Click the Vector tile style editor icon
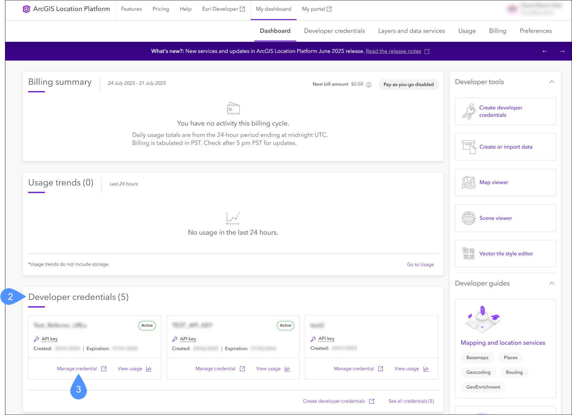 tap(468, 253)
